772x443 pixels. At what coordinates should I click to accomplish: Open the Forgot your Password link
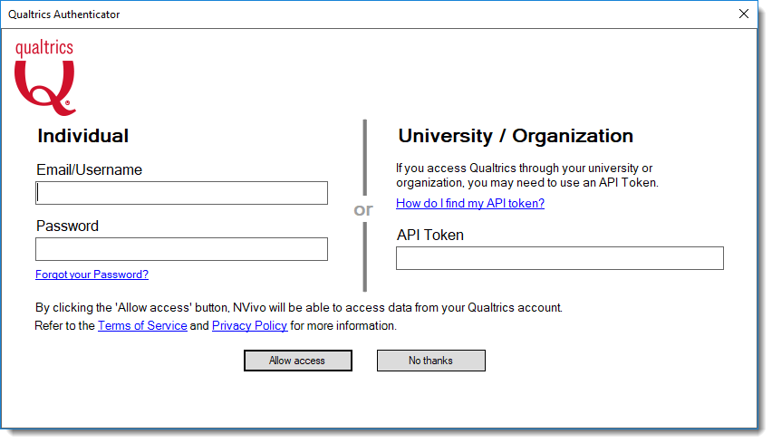(x=92, y=274)
